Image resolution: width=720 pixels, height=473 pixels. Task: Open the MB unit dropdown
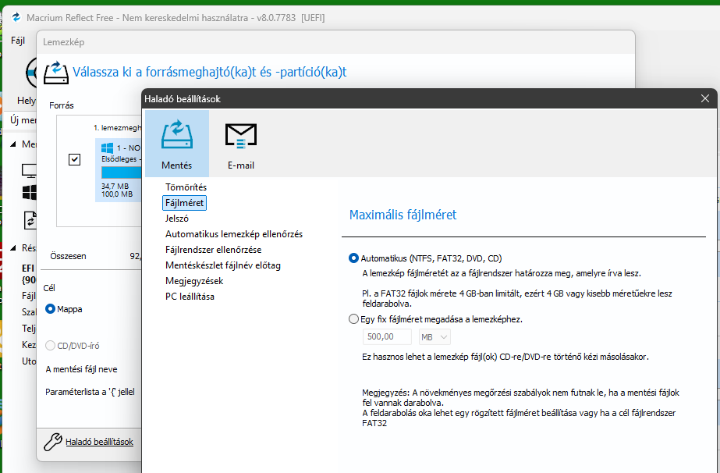click(434, 337)
